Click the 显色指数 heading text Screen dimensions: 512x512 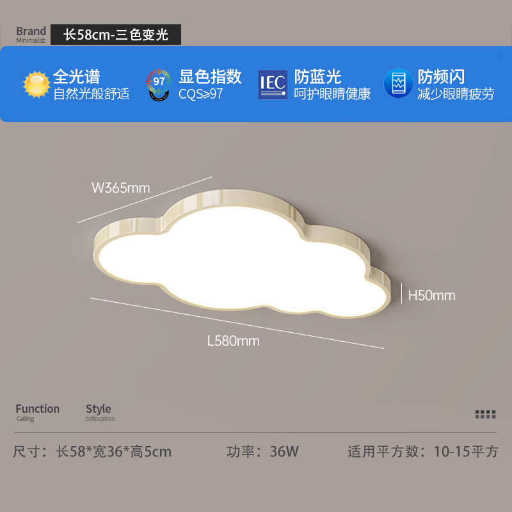[x=210, y=77]
